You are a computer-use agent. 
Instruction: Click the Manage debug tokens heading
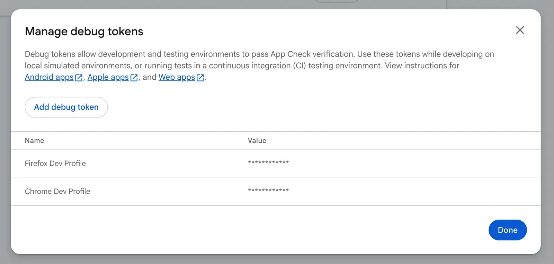pyautogui.click(x=84, y=32)
